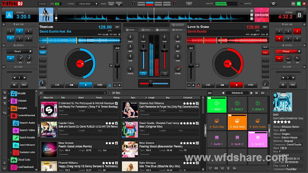The width and height of the screenshot is (308, 173).
Task: Click deck B SYNC button
Action: click(x=250, y=85)
